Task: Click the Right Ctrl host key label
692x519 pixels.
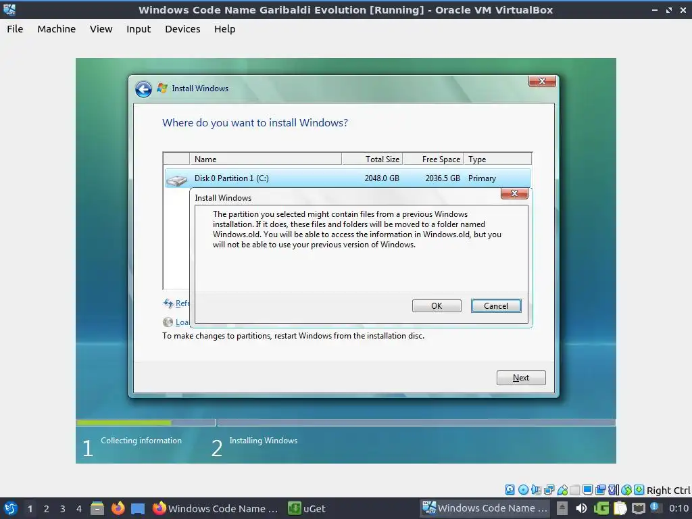Action: 668,491
